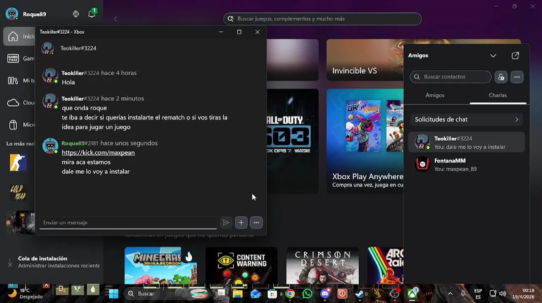Image resolution: width=542 pixels, height=303 pixels.
Task: Open more options next to chat input
Action: click(256, 223)
